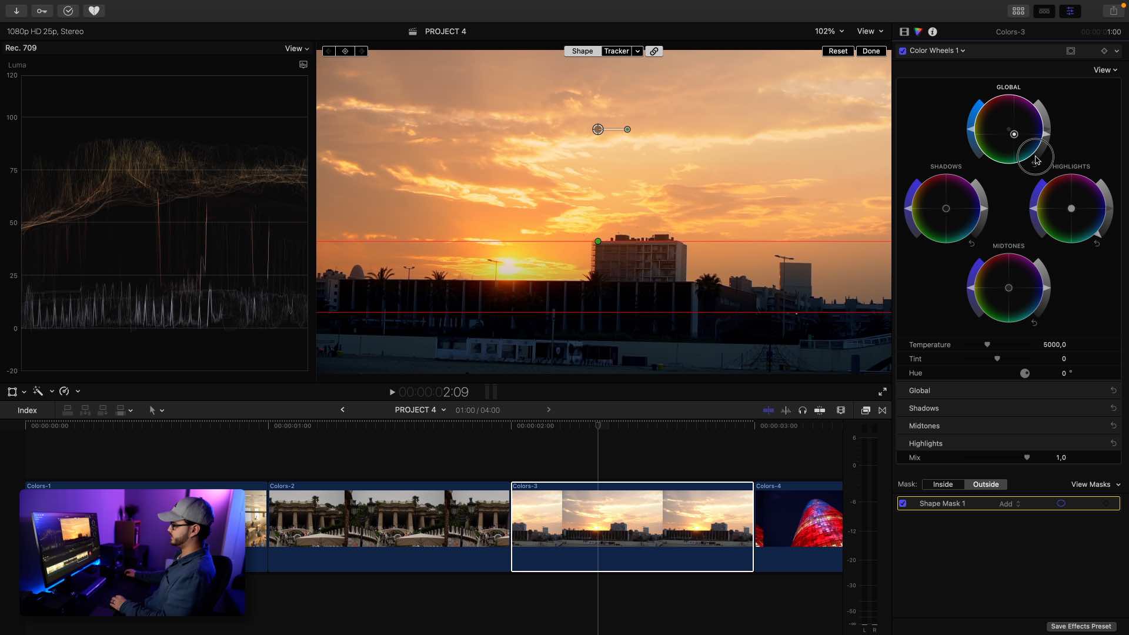Switch to the Shape tab in viewer
The width and height of the screenshot is (1129, 635).
tap(582, 51)
